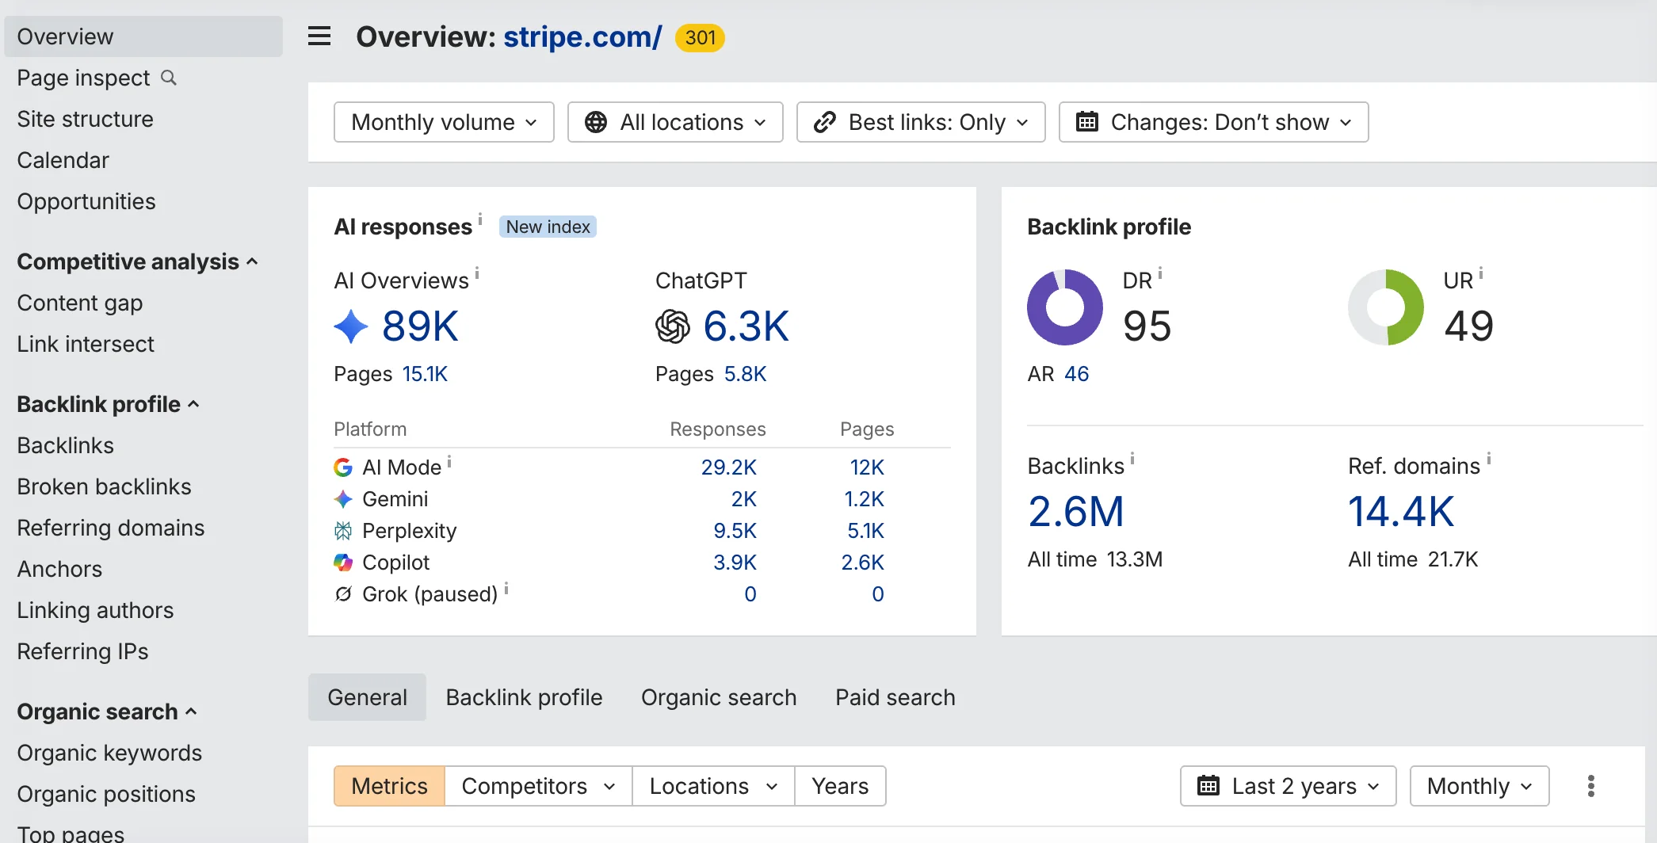The height and width of the screenshot is (843, 1657).
Task: Toggle the hamburger menu icon
Action: coord(319,36)
